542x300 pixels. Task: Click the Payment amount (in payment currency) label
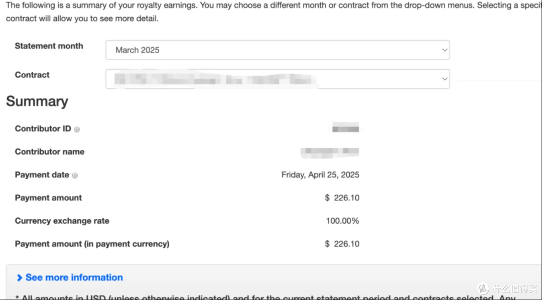[92, 244]
